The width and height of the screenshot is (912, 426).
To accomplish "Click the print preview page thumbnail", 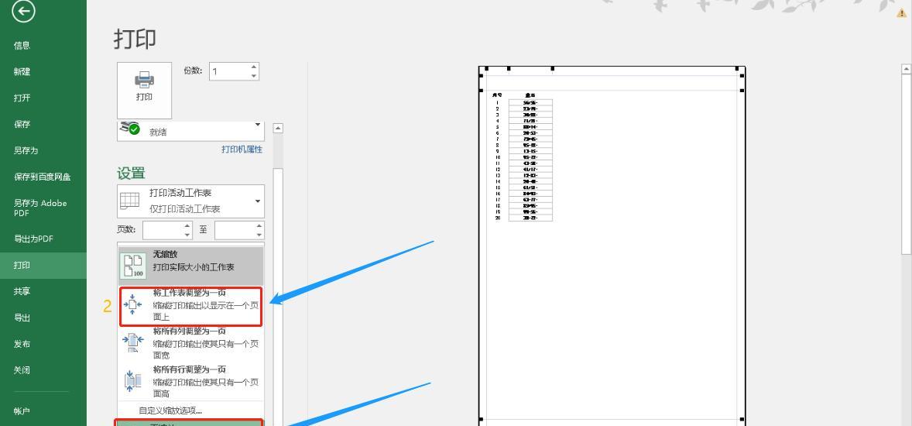I will click(x=612, y=246).
